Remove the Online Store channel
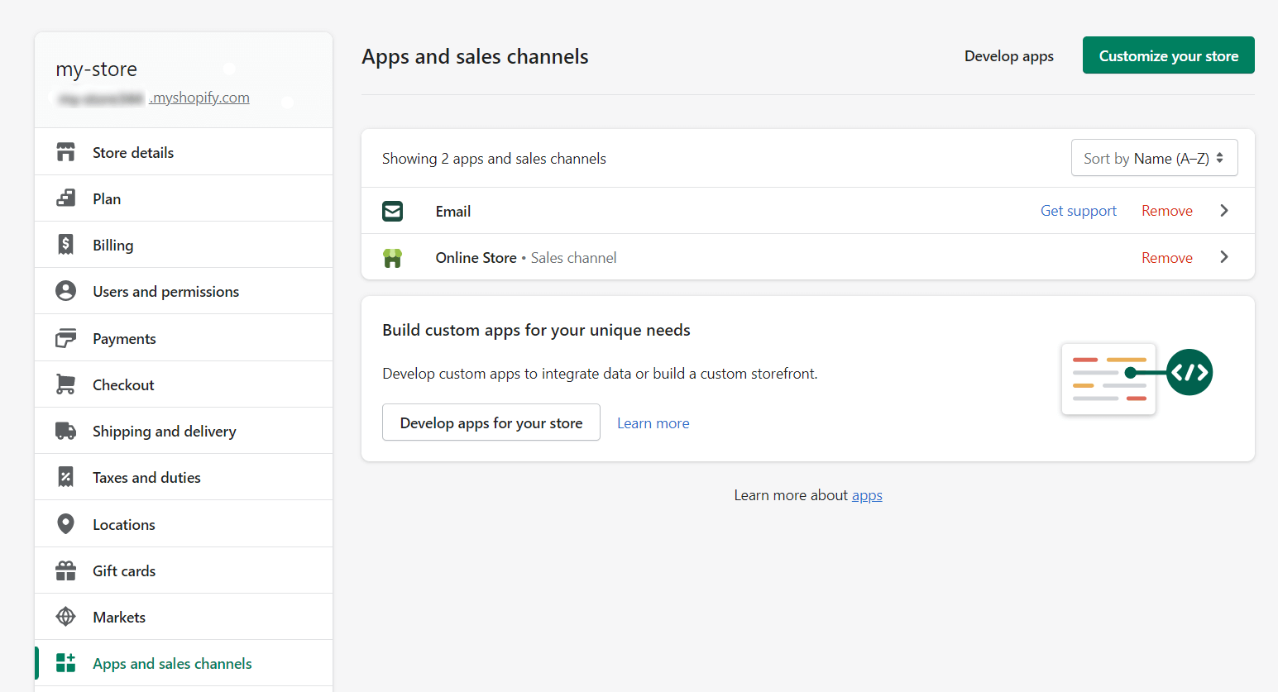1278x692 pixels. 1166,258
